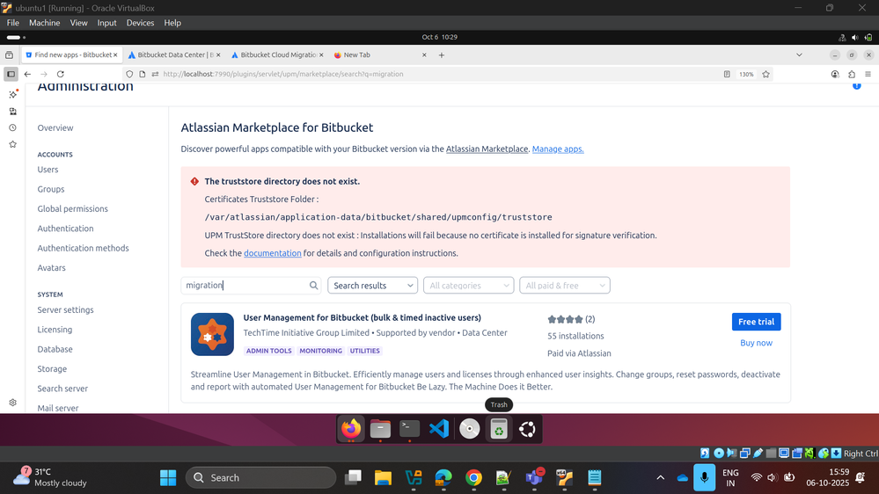Viewport: 879px width, 494px height.
Task: Click the Buy now link
Action: [756, 343]
